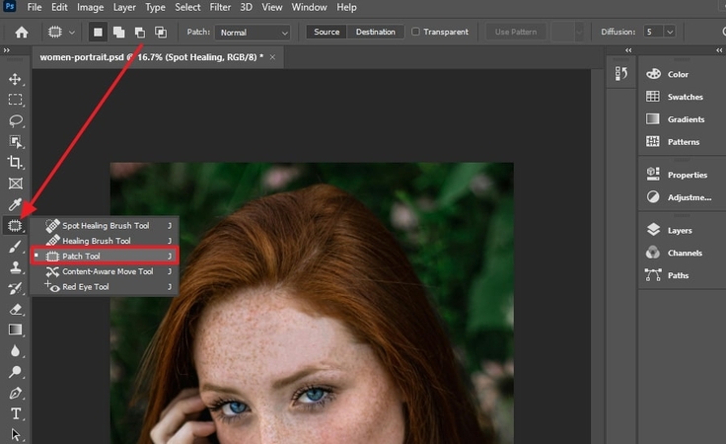Select the Eyedropper tool
This screenshot has height=444, width=726.
click(x=15, y=204)
